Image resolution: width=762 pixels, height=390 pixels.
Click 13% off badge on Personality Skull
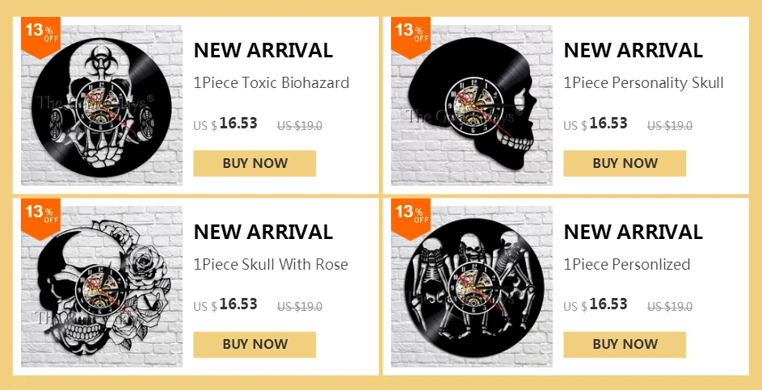(x=410, y=36)
